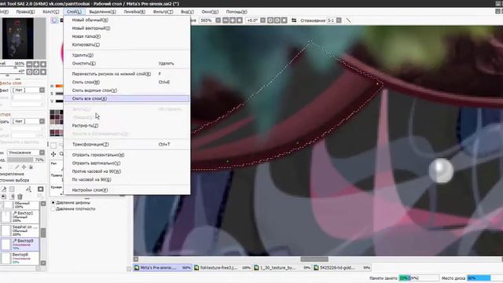Open the Окно menu
This screenshot has height=283, width=503.
(210, 12)
